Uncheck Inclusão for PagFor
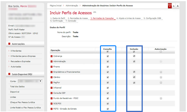 pos(134,83)
